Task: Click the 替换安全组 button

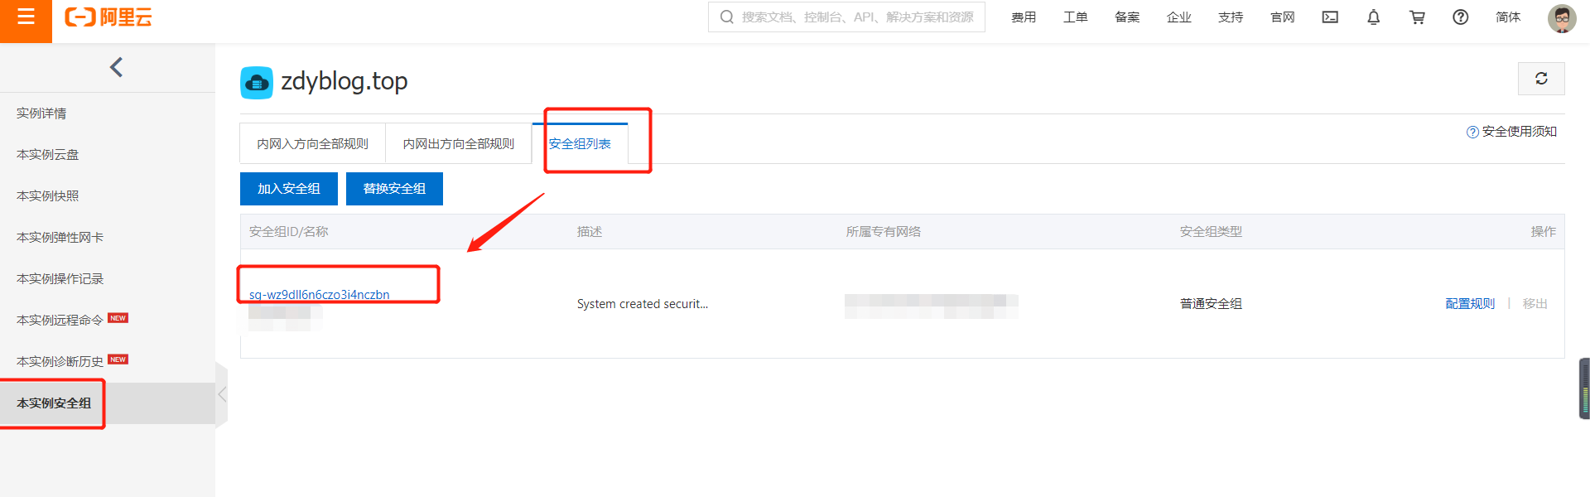Action: [394, 189]
